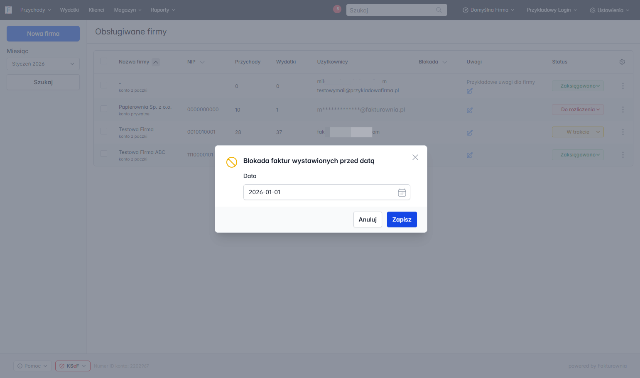This screenshot has height=378, width=640.
Task: Open the Ustawienia settings menu
Action: click(610, 10)
